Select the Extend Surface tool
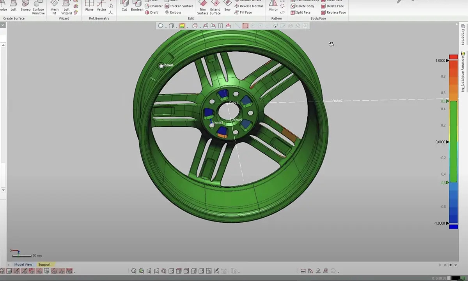Viewport: 468px width, 281px height. click(x=215, y=7)
